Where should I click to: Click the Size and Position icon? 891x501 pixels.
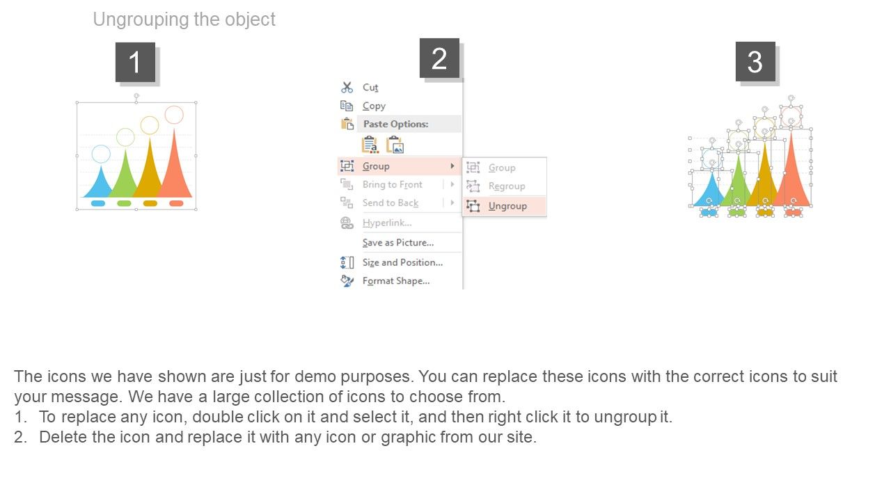point(347,262)
